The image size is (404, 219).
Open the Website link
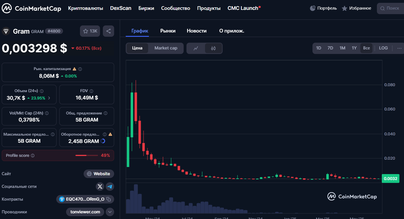click(99, 174)
